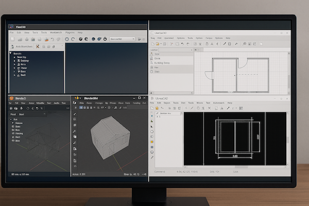Click the text A tool in UserStaCAD toolbar

pyautogui.click(x=212, y=44)
